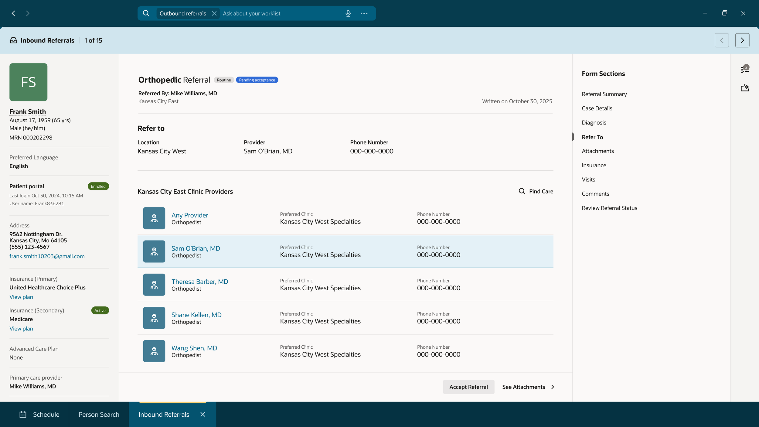Click the Routine priority badge
This screenshot has width=759, height=427.
click(224, 80)
